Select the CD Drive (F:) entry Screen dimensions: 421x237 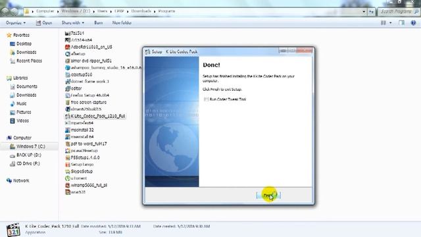point(28,164)
